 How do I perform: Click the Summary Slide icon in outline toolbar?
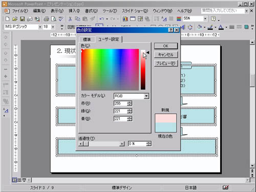6,101
